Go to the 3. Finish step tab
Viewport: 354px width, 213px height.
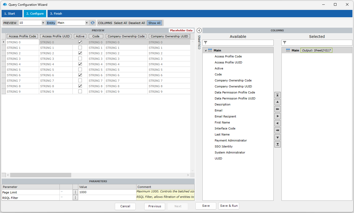pos(56,14)
